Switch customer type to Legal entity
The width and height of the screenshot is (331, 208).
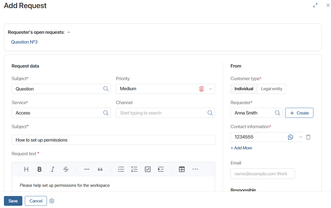pyautogui.click(x=272, y=89)
